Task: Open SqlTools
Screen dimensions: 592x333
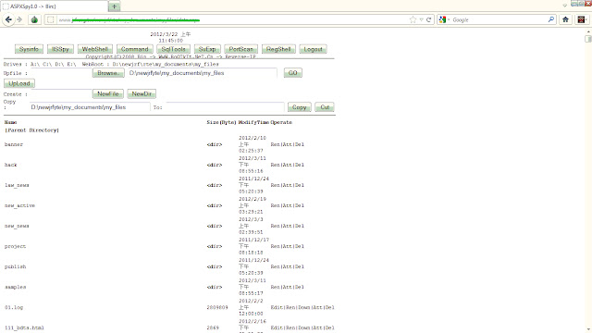Action: [x=173, y=49]
